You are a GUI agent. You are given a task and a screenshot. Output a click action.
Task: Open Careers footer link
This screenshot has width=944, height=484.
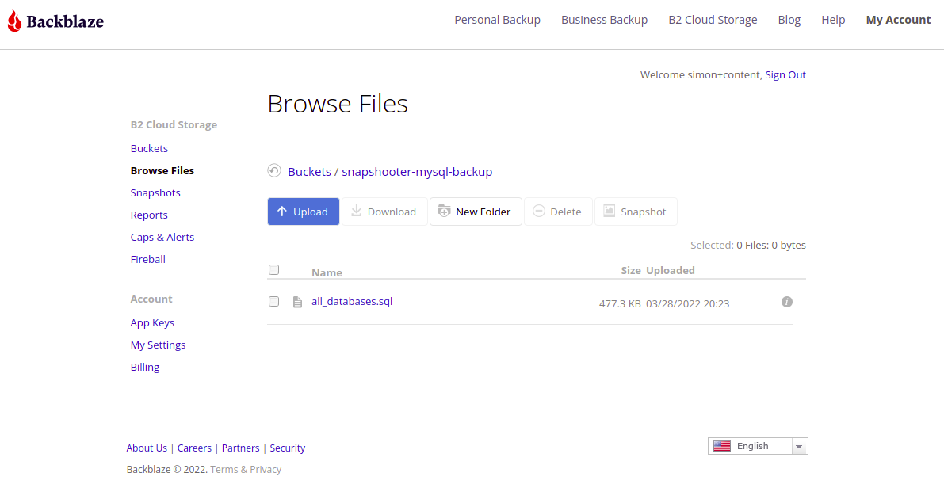click(x=194, y=448)
